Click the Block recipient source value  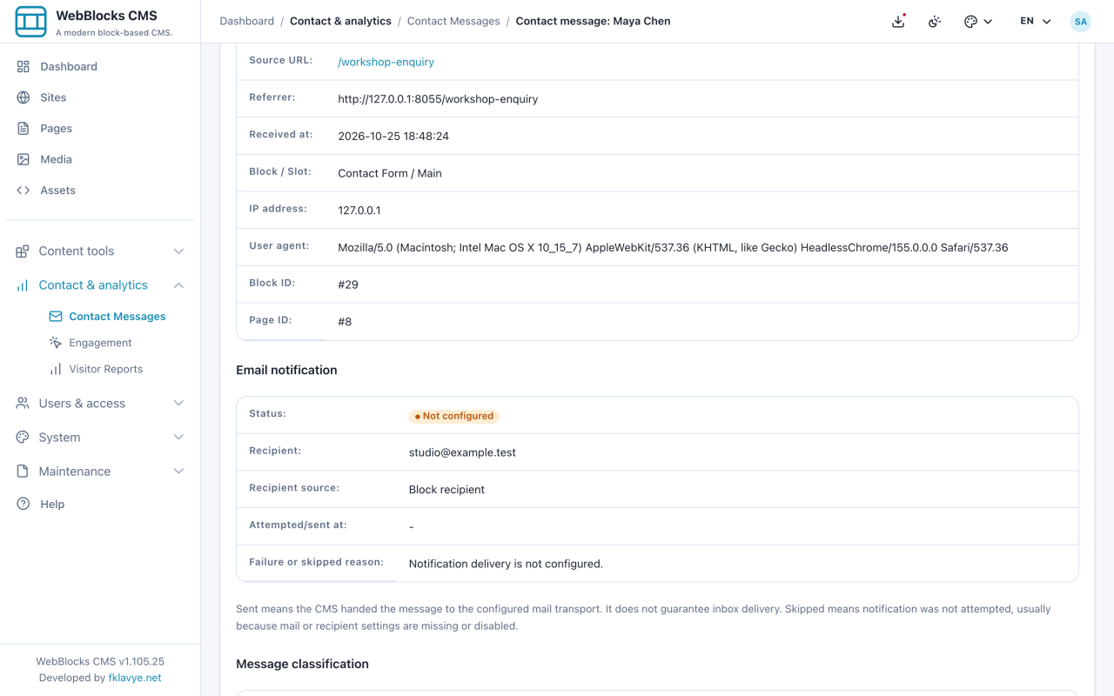(x=446, y=490)
